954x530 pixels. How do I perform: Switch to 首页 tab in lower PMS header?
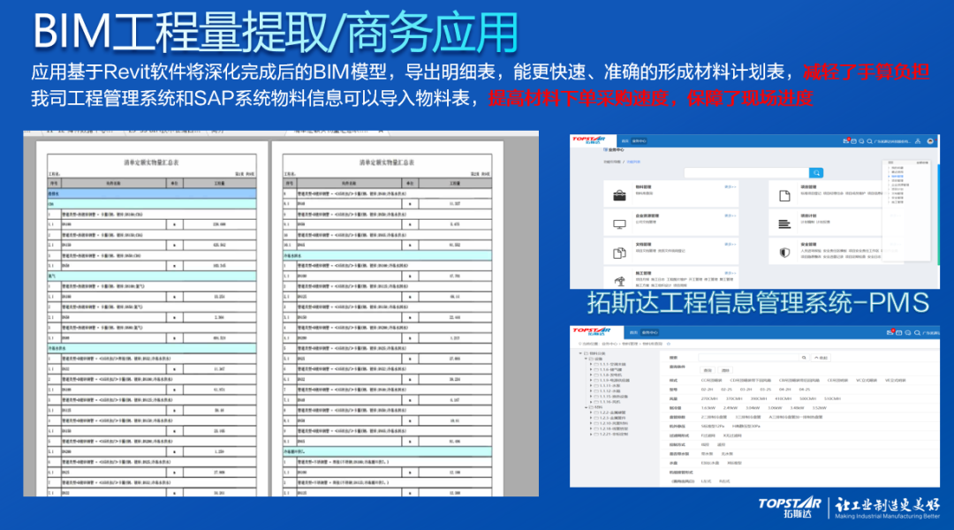633,333
